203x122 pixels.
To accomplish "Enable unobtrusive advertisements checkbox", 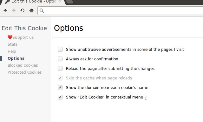I will (60, 49).
